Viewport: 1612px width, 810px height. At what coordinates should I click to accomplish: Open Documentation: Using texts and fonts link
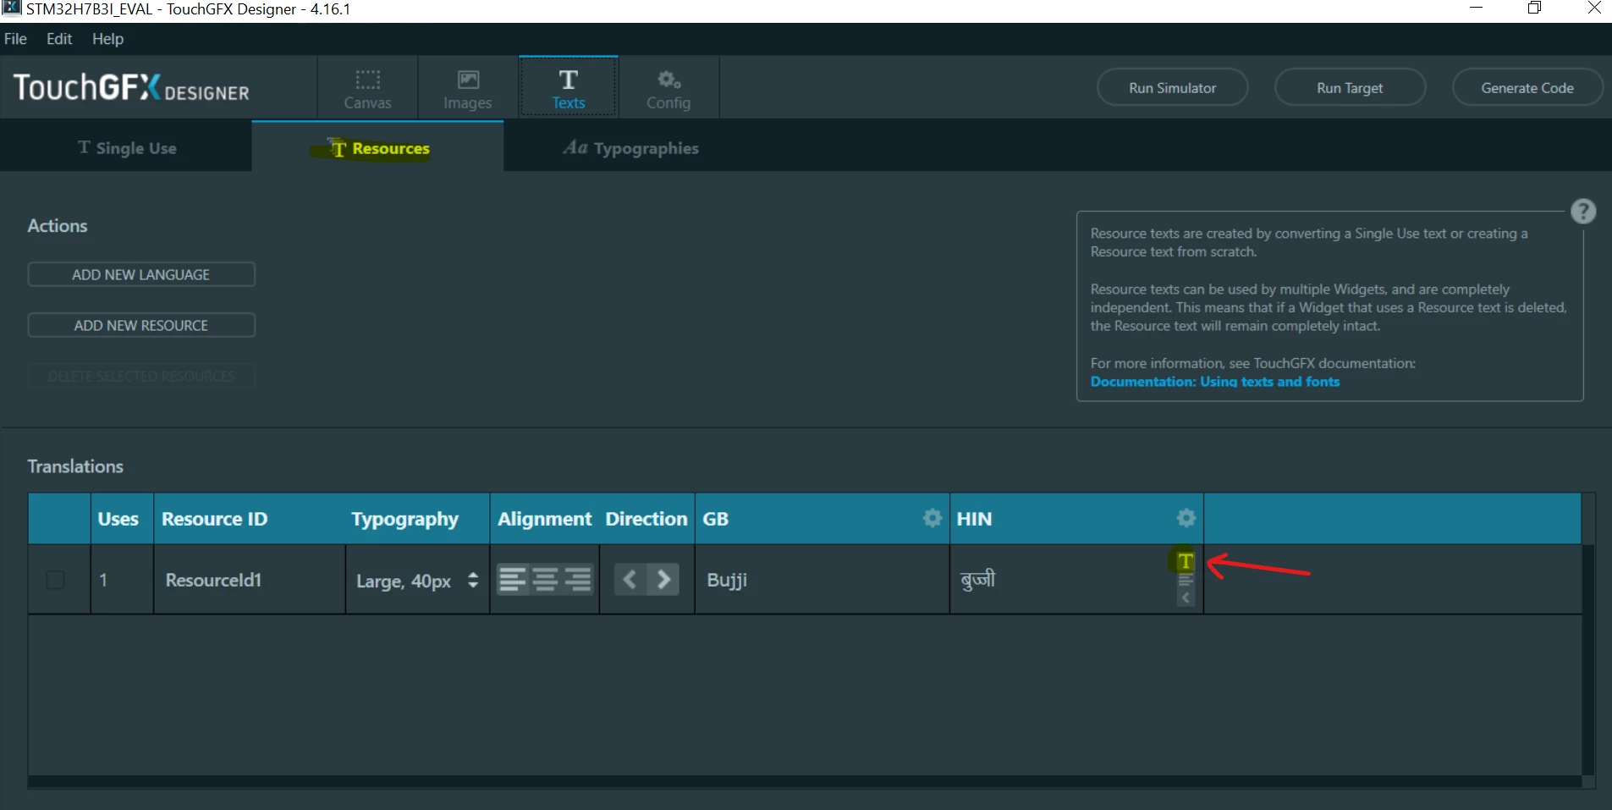1215,382
